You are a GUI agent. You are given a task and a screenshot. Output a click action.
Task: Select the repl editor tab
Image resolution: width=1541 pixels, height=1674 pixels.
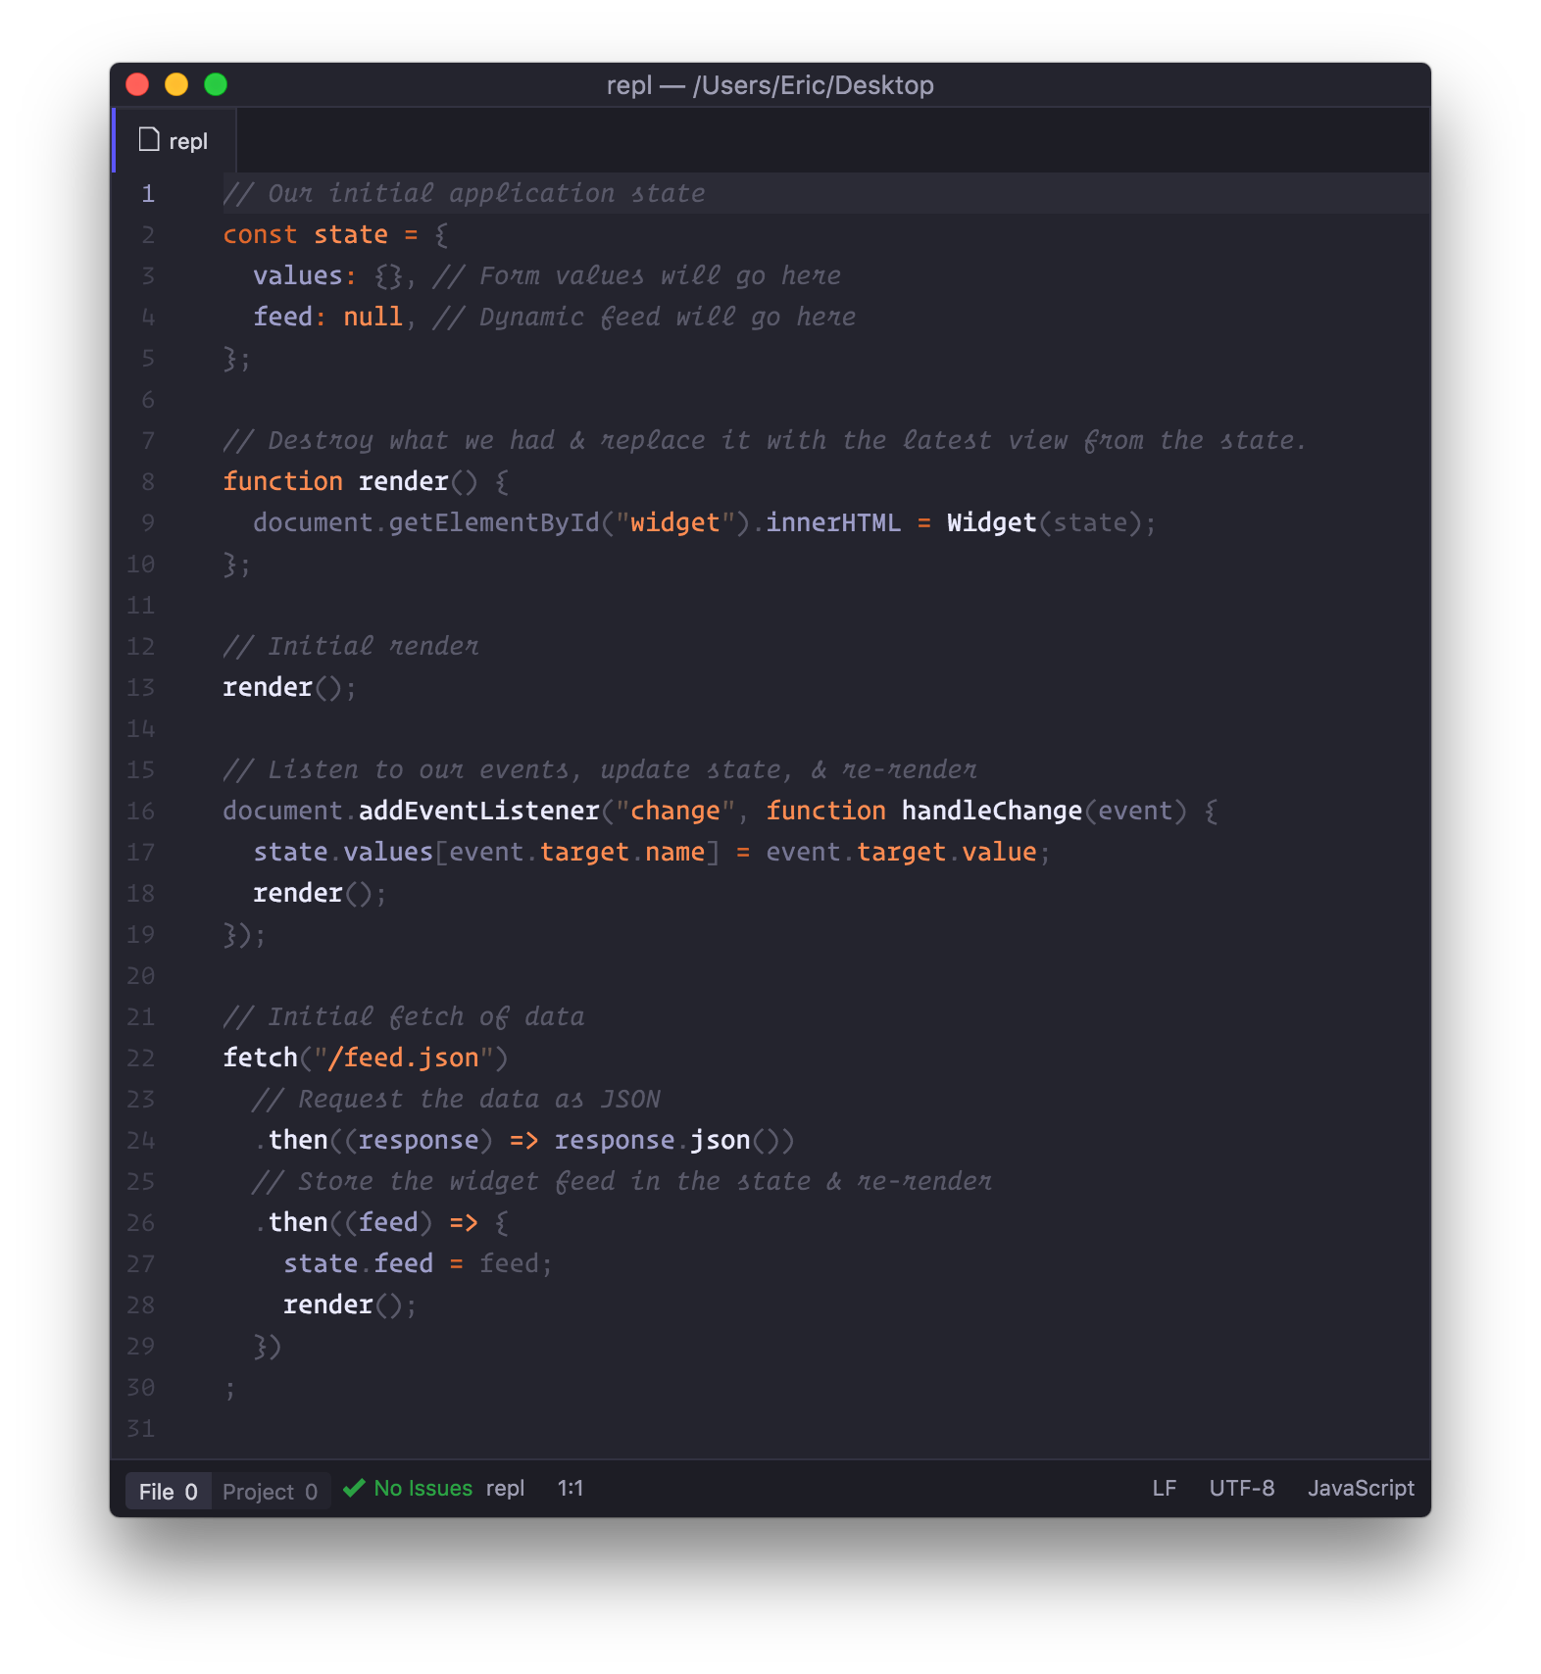174,141
